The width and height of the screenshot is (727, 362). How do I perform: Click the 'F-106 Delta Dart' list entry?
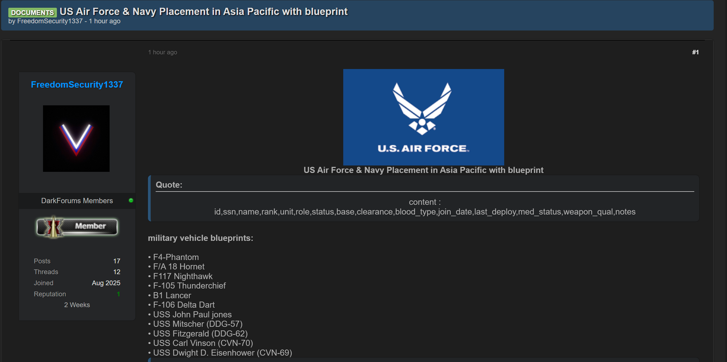184,305
